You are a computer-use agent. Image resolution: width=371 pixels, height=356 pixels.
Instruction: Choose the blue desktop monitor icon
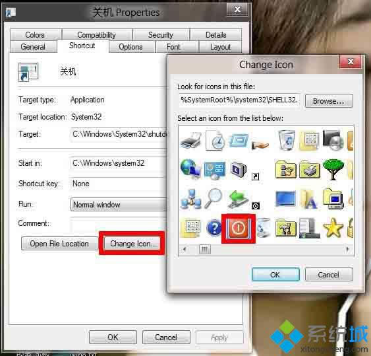pyautogui.click(x=286, y=199)
